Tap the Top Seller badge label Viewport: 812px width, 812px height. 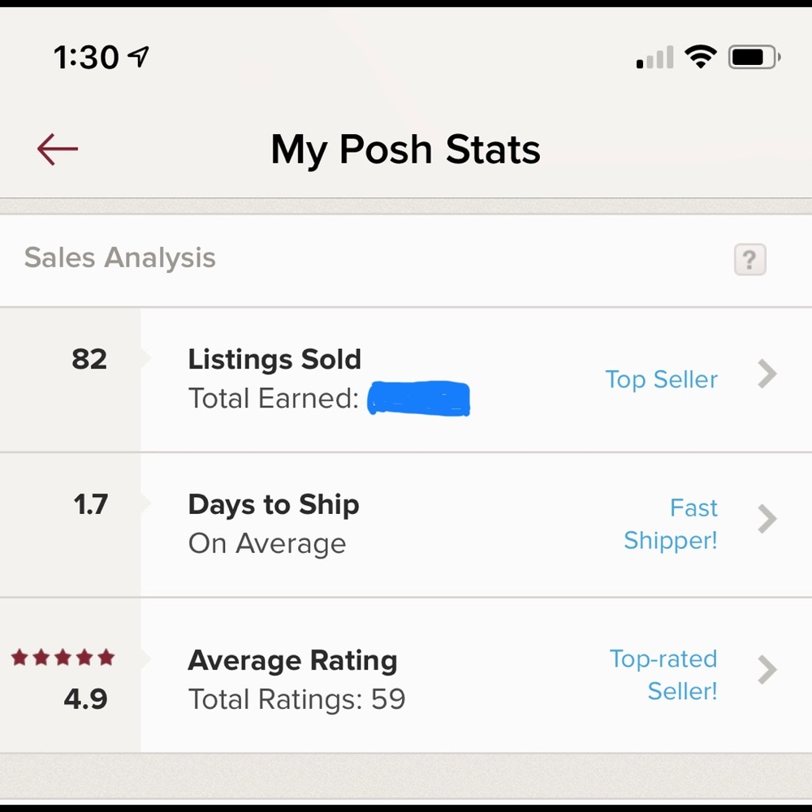[661, 379]
